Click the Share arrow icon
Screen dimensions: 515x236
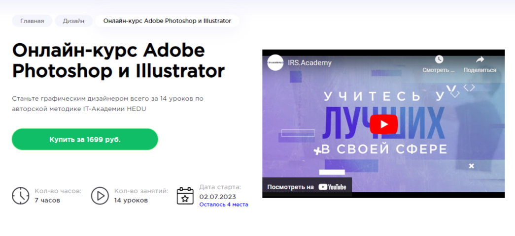point(480,59)
